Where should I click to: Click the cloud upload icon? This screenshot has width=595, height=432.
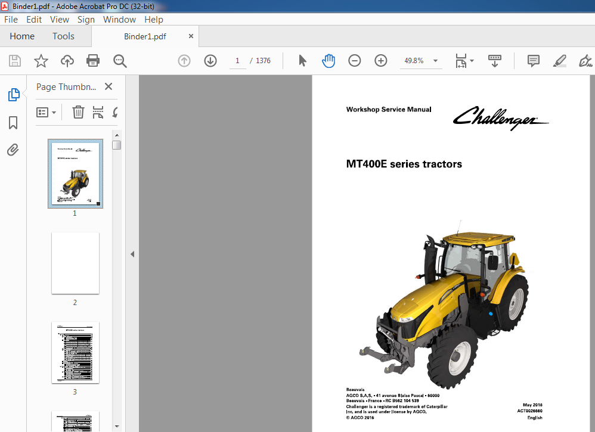click(x=67, y=61)
